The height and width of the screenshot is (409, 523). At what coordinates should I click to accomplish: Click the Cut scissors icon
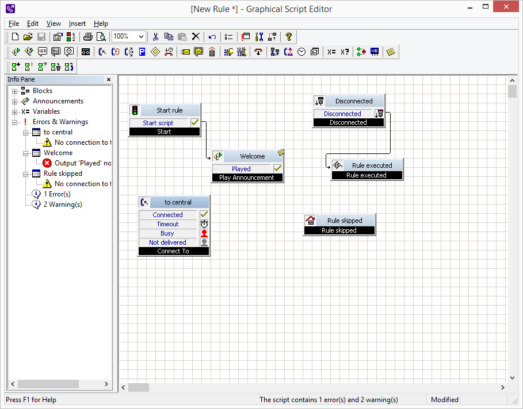coord(155,37)
